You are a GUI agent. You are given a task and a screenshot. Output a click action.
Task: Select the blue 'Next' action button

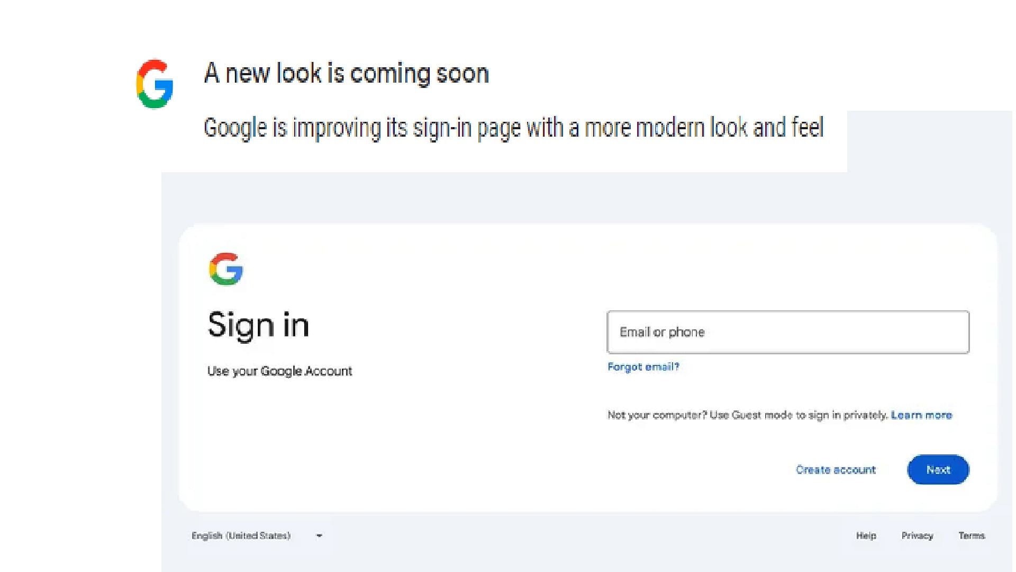pos(937,469)
